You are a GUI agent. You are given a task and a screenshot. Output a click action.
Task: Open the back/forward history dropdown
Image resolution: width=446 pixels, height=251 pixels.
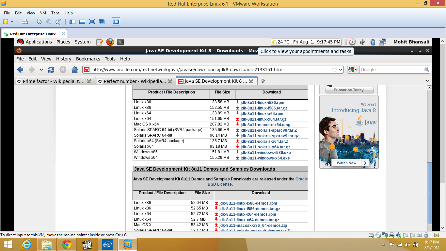pos(41,70)
